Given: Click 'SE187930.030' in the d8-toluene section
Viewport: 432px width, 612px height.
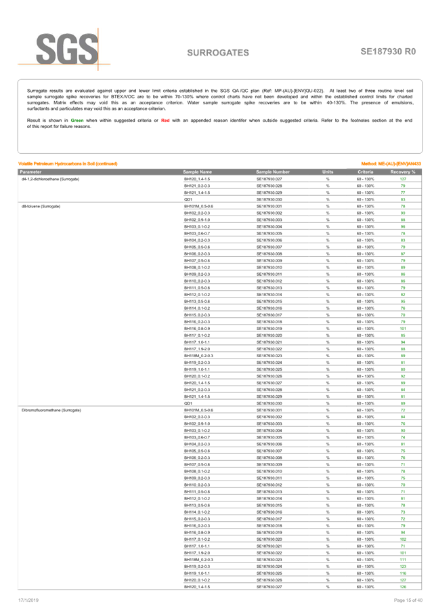Looking at the screenshot, I should pyautogui.click(x=269, y=403).
